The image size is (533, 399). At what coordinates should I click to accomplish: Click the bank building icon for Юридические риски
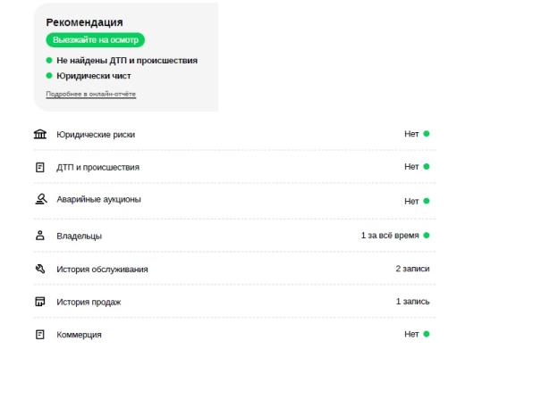point(39,134)
